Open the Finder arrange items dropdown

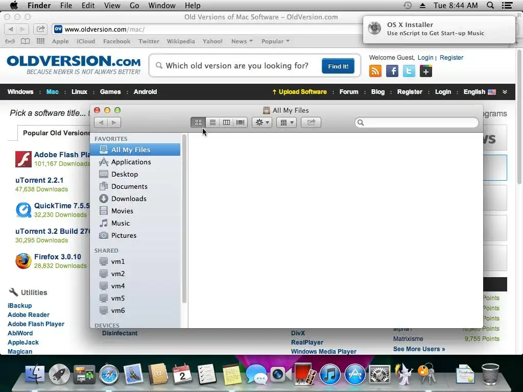coord(287,122)
